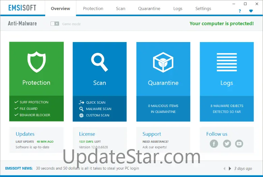Viewport: 263px width, 177px height.
Task: Click the Updates heading
Action: click(25, 134)
